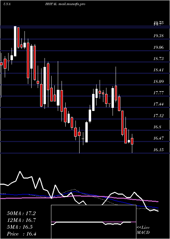
Task: Click the 16.47 price axis label
Action: tap(158, 138)
